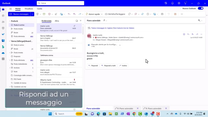Screen dimensions: 208x117
Task: Click the Reply all arrows in ribbon
Action: pyautogui.click(x=74, y=14)
